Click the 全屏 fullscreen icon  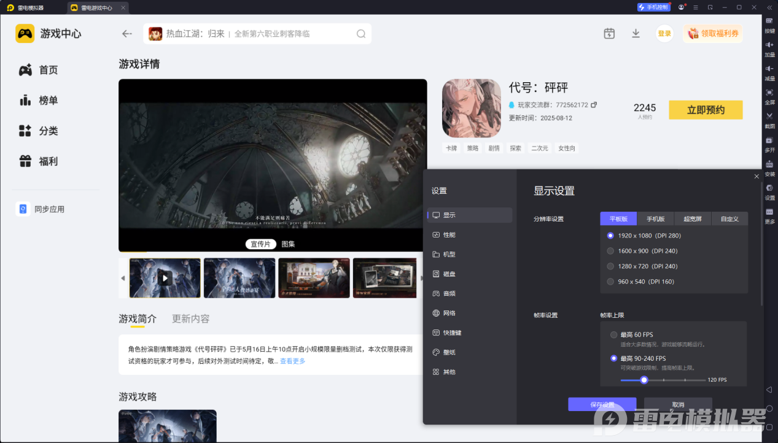click(769, 98)
